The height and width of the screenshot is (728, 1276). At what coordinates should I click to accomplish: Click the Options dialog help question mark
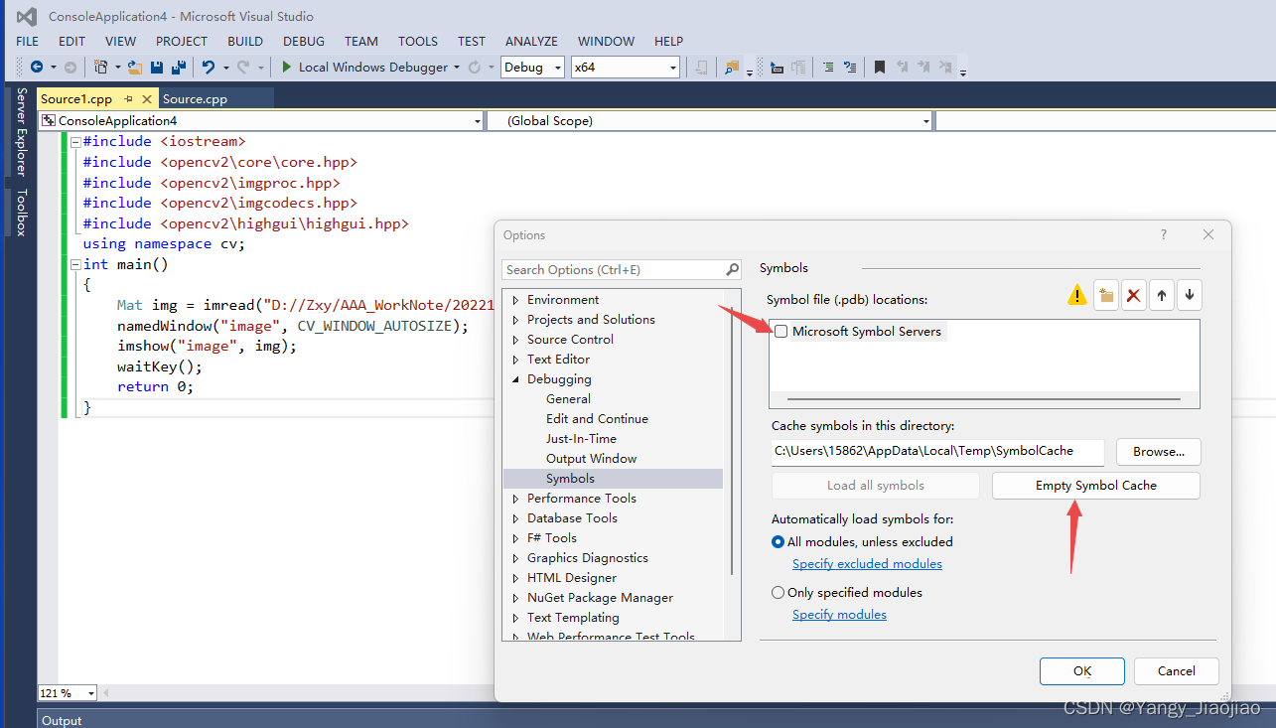[1164, 235]
